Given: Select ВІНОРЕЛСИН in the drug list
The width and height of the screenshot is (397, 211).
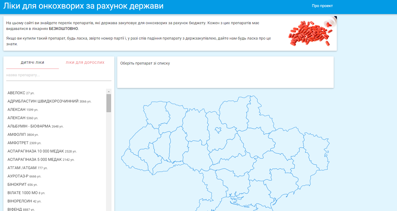Looking at the screenshot, I should pyautogui.click(x=24, y=201).
